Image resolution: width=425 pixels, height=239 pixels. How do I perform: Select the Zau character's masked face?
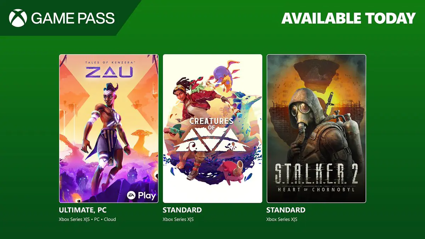(x=108, y=96)
